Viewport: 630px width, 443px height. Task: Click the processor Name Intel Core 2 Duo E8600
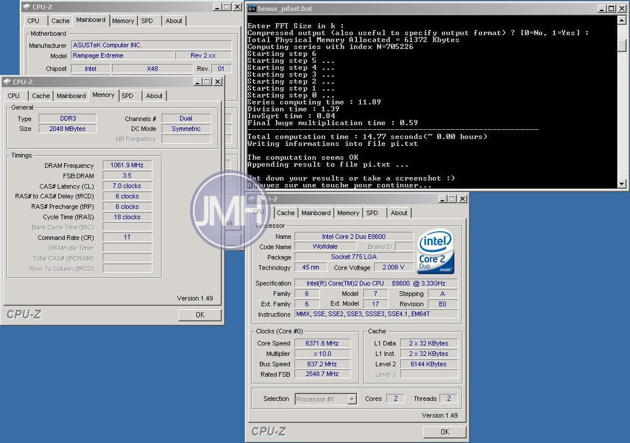[x=353, y=236]
